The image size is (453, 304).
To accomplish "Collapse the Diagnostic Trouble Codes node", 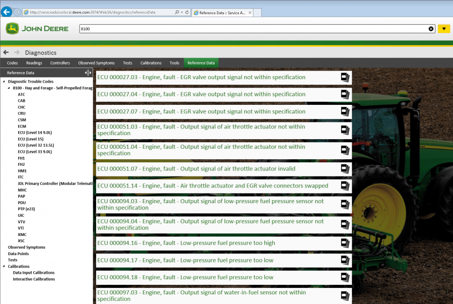I will (4, 81).
